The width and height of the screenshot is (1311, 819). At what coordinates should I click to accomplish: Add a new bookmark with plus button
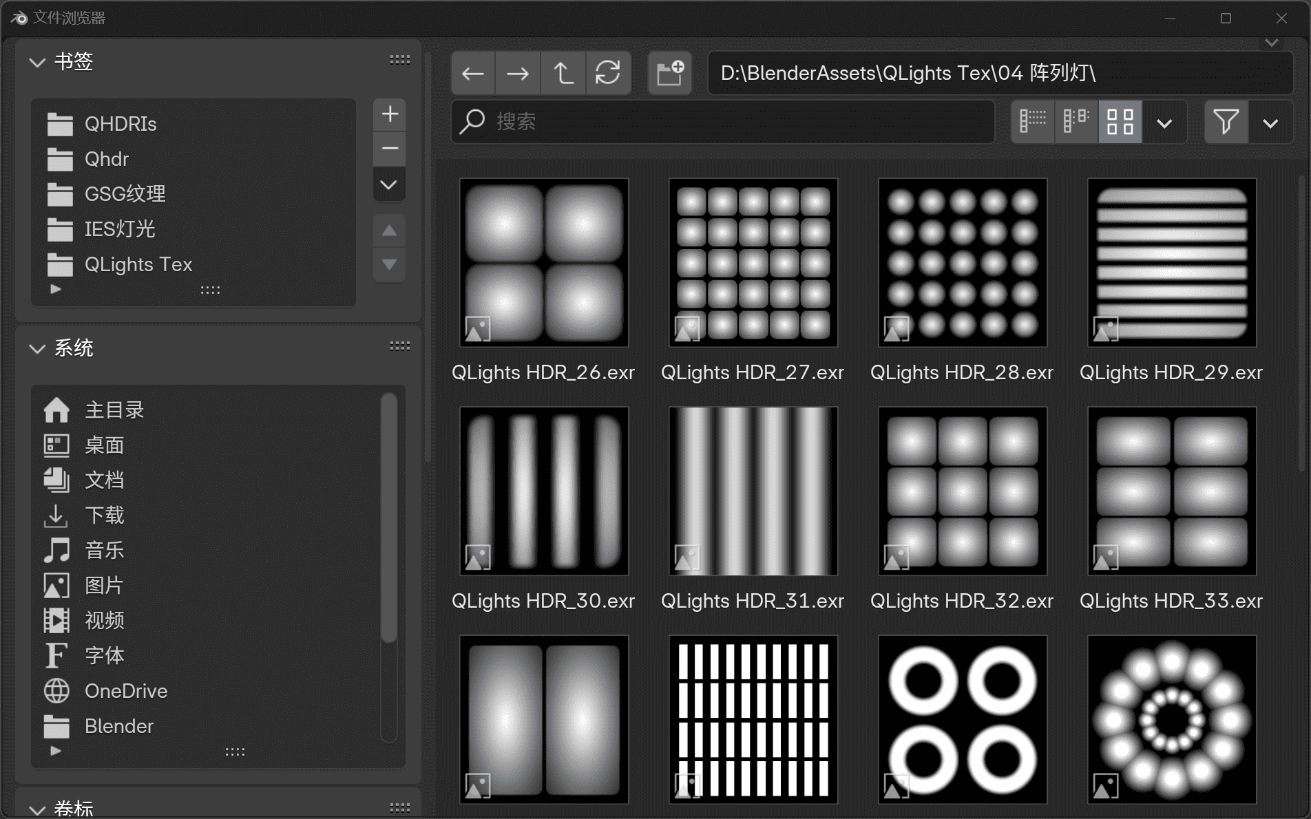coord(390,114)
